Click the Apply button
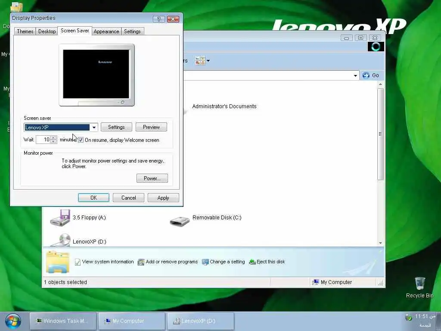Viewport: 441px width, 331px height. click(163, 197)
